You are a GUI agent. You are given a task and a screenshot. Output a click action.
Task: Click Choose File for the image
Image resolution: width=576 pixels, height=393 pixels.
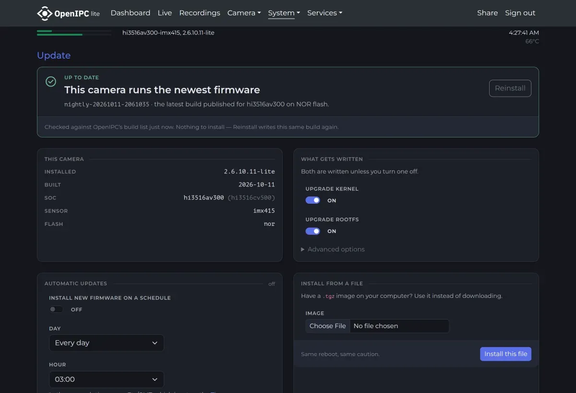tap(328, 326)
